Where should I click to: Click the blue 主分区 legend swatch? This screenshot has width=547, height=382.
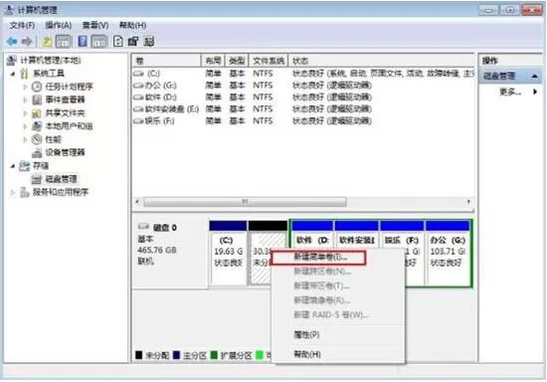point(176,355)
